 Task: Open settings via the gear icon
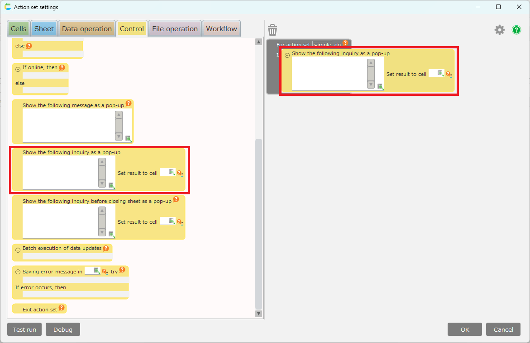[x=499, y=30]
